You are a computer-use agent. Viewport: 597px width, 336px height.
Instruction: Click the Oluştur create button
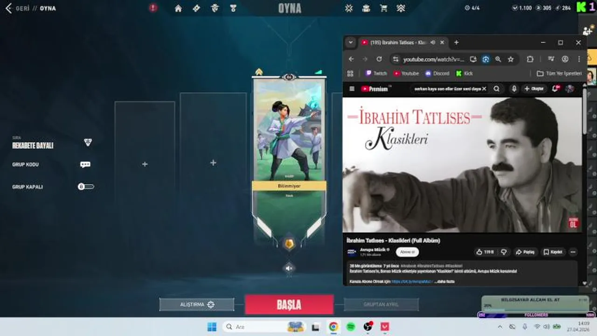pyautogui.click(x=535, y=89)
